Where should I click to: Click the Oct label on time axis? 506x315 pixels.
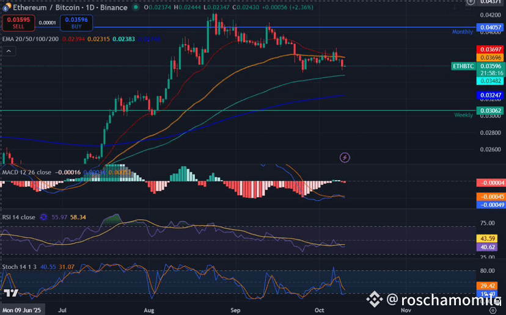tap(319, 310)
